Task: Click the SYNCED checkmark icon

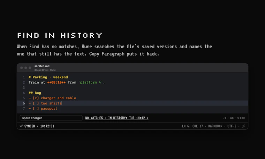Action: [x=21, y=126]
